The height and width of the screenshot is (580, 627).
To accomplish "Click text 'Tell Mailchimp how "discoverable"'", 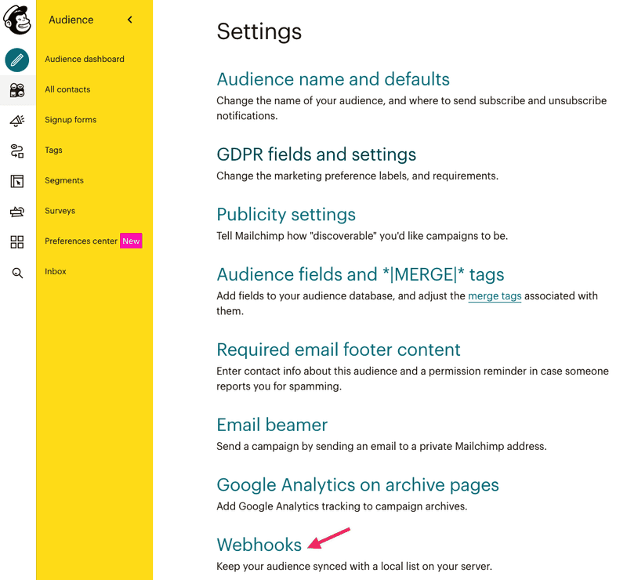I will click(297, 236).
